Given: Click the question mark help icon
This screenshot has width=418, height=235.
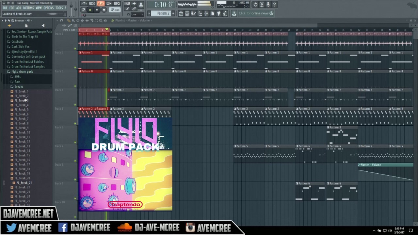Looking at the screenshot, I should pos(274,5).
